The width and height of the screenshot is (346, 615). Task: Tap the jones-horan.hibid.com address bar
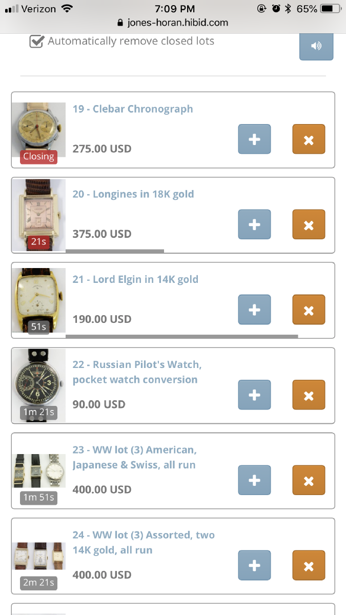coord(178,23)
